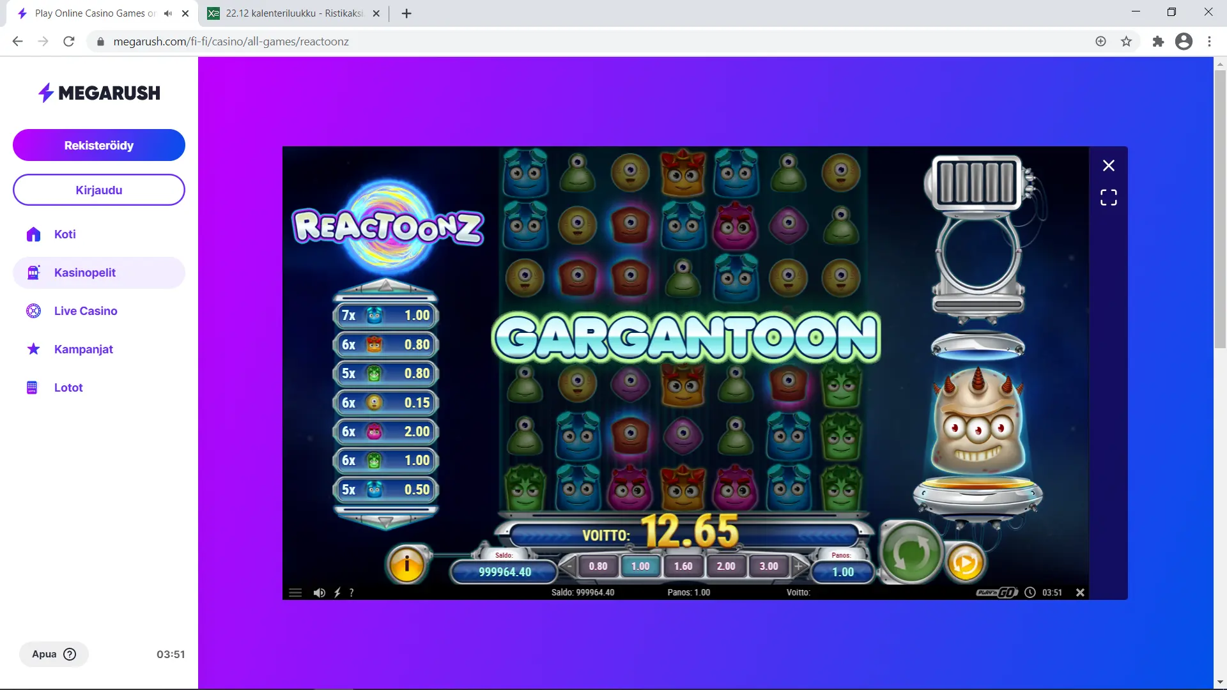
Task: Click the 6x pink 2.00 win row
Action: (385, 431)
